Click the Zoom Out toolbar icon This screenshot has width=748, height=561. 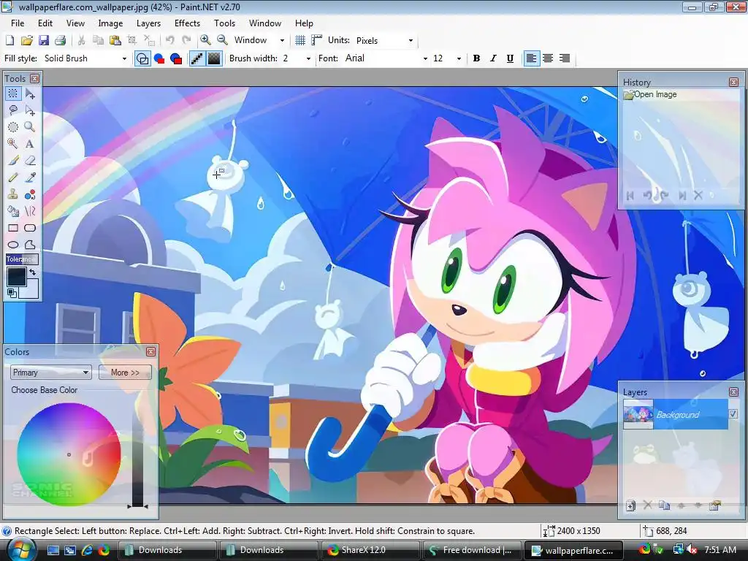[222, 40]
